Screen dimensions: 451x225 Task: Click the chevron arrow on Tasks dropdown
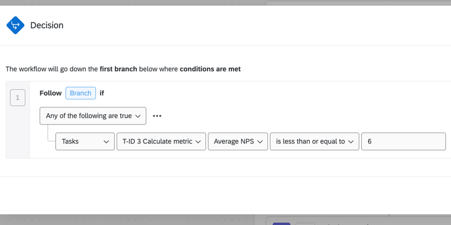pos(106,142)
